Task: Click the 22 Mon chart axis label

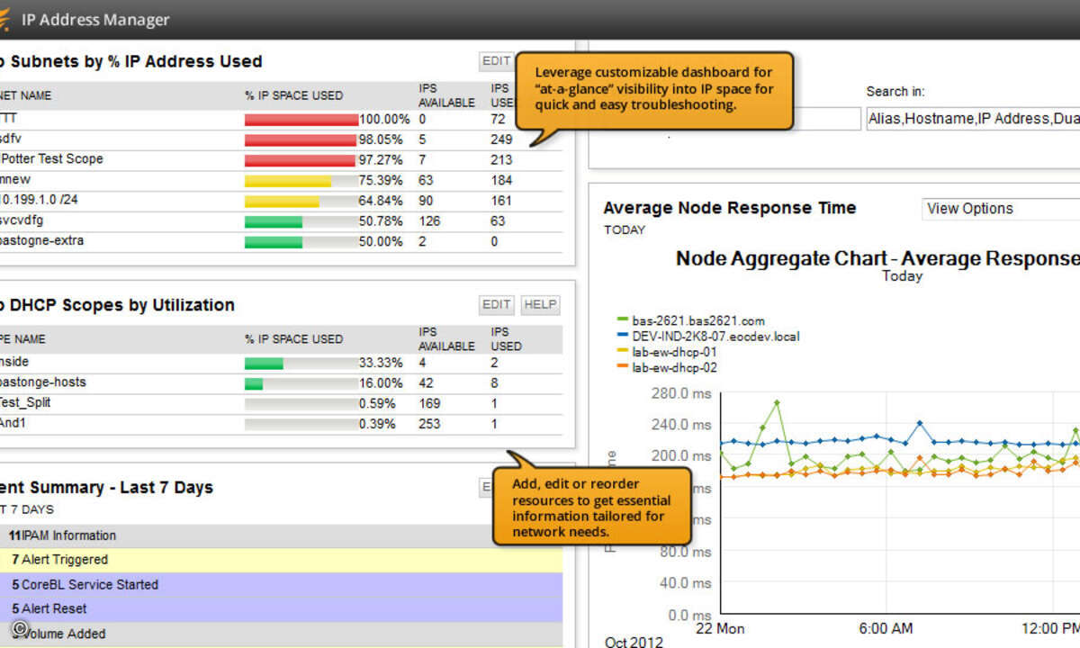Action: [719, 628]
